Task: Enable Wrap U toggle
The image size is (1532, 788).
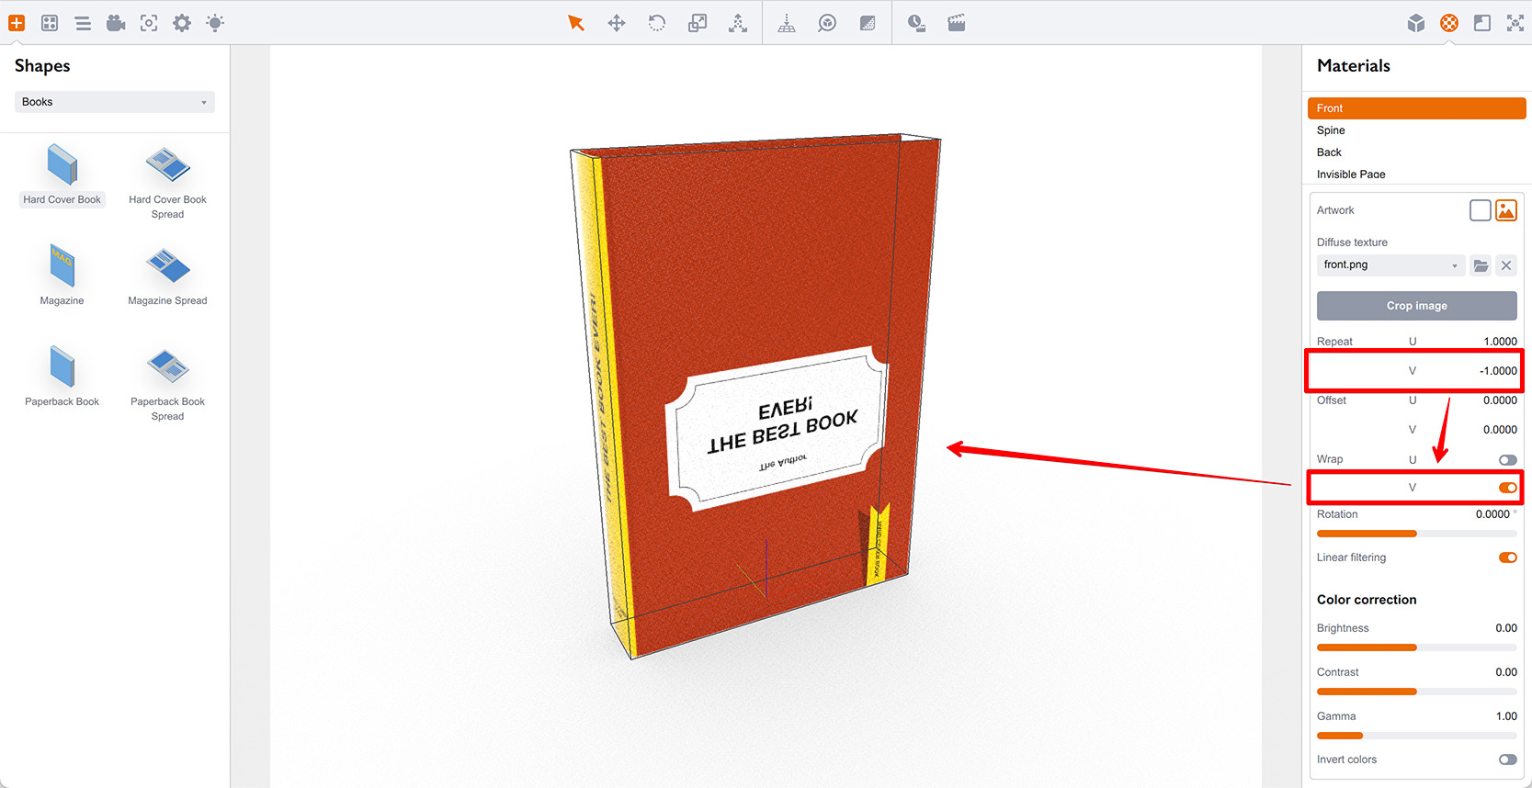Action: pos(1507,459)
